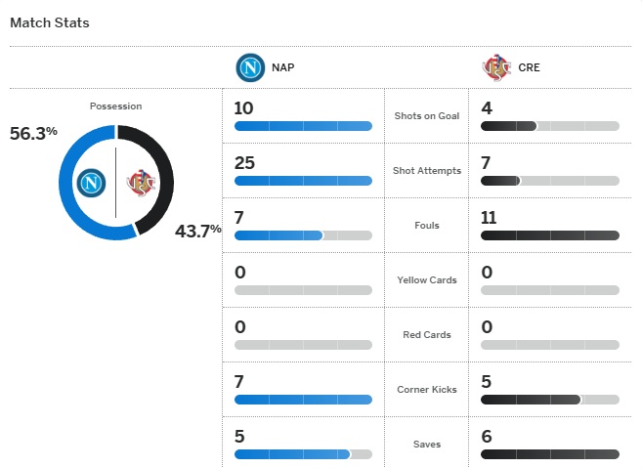The width and height of the screenshot is (642, 468).
Task: Click the Napoli logo inside the possession donut
Action: point(92,183)
